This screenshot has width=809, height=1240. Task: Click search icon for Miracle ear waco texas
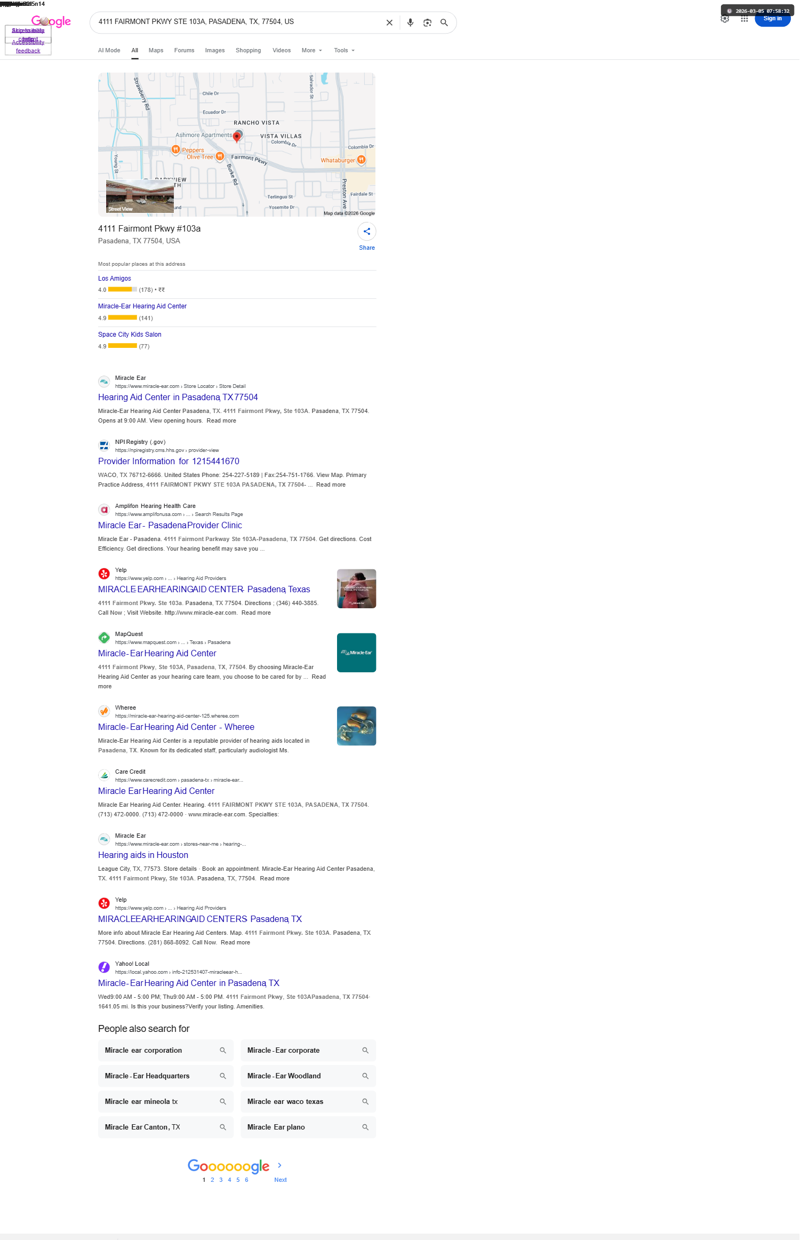click(365, 1101)
